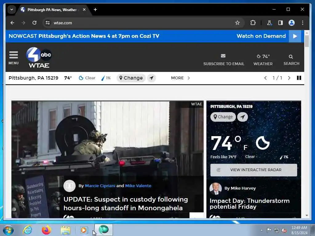
Task: Open a new browser tab
Action: pos(95,10)
